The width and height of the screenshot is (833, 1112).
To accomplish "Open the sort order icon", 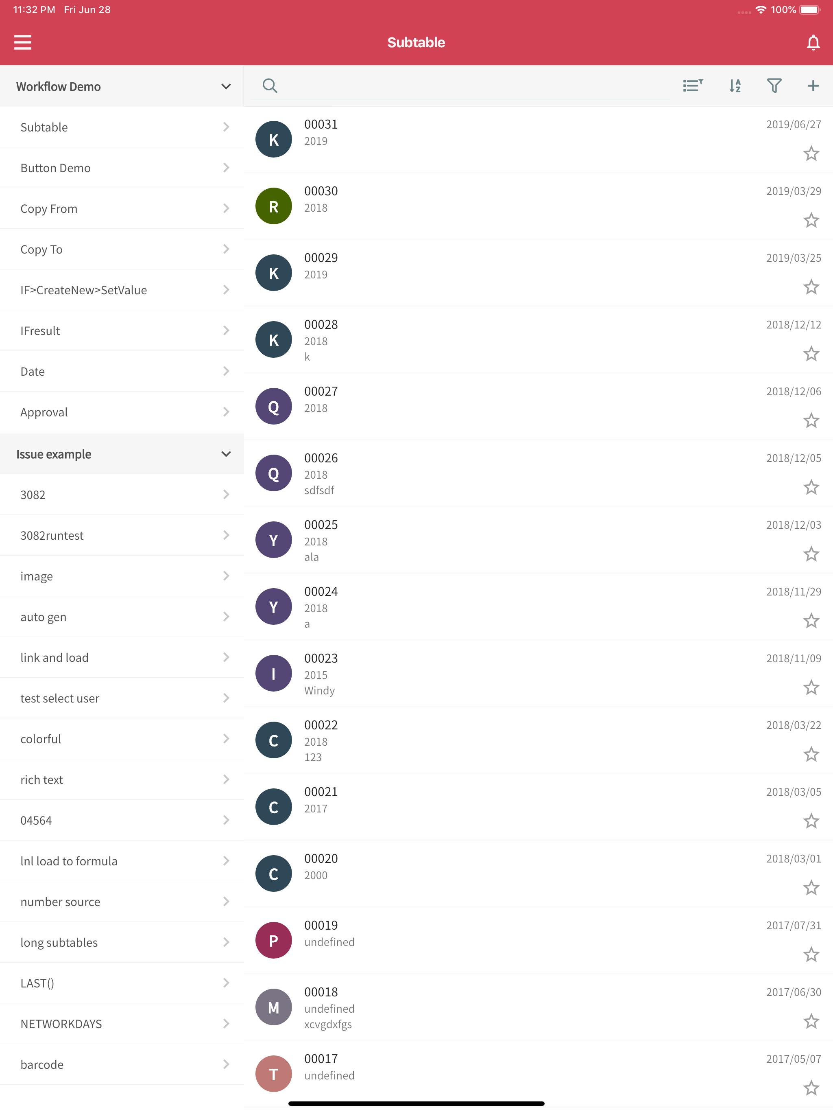I will 735,85.
